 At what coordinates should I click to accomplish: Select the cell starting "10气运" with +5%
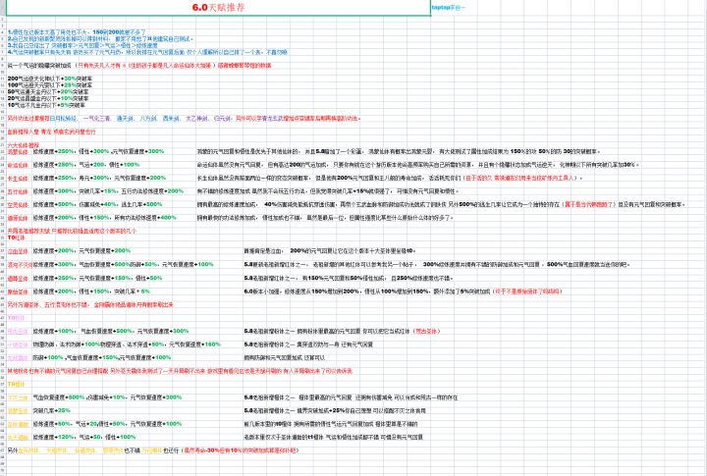click(x=46, y=105)
